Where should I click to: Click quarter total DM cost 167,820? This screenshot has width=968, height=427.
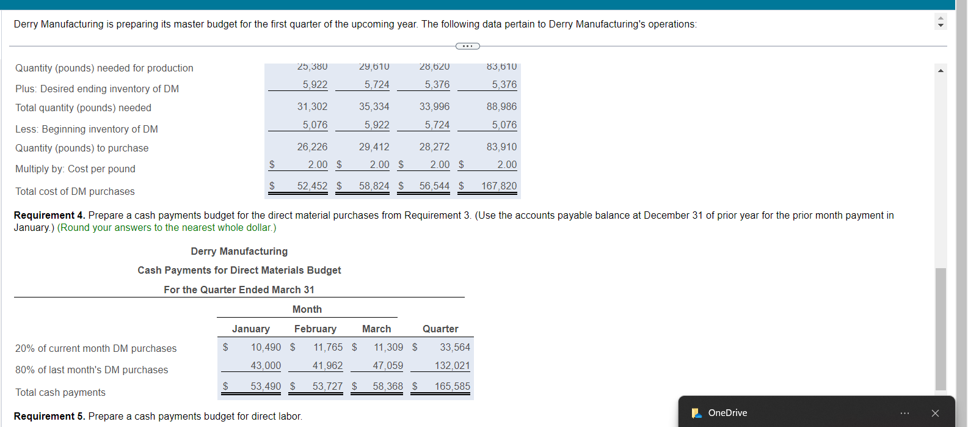coord(499,186)
